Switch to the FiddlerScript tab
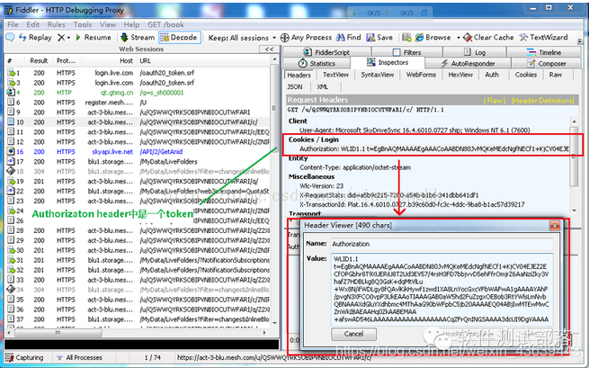 [x=326, y=52]
